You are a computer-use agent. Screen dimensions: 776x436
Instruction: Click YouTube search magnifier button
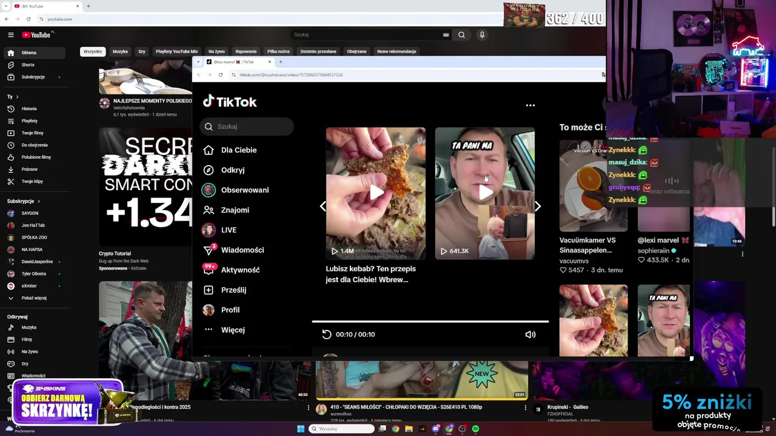pos(461,35)
